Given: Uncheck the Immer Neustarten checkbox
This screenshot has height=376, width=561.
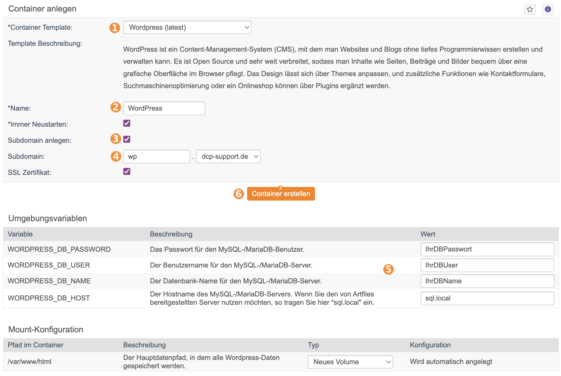Looking at the screenshot, I should [127, 123].
